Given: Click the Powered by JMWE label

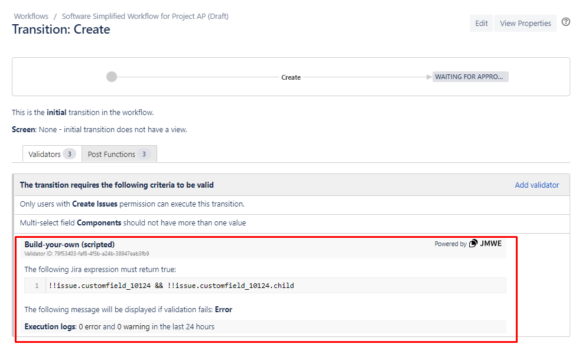Looking at the screenshot, I should [x=467, y=243].
